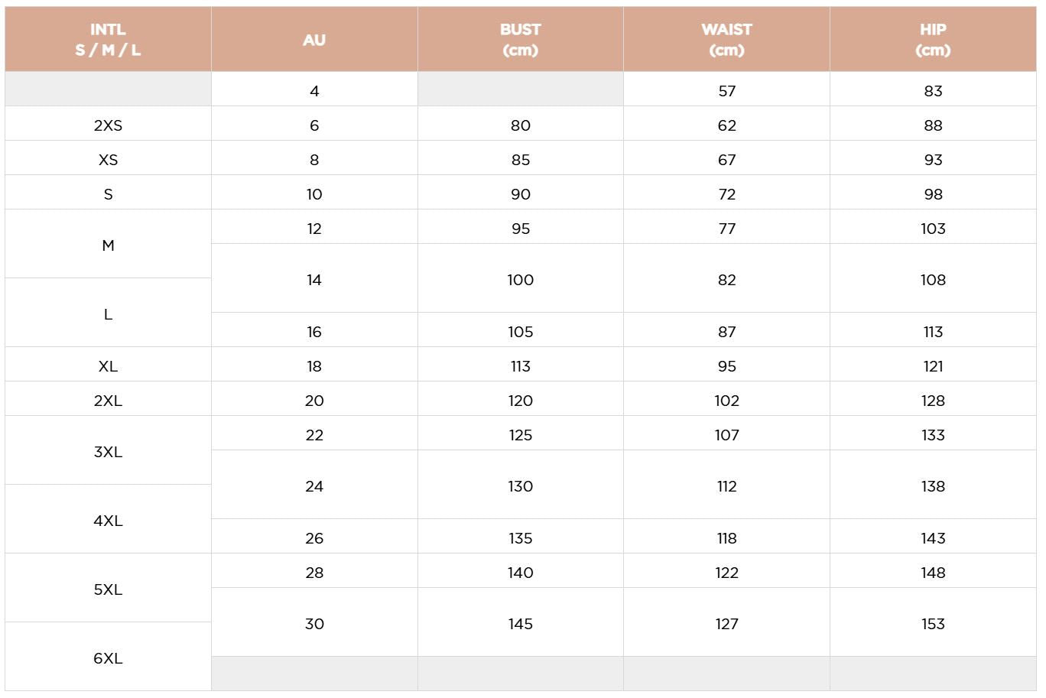
Task: Click the hip value 153 cell
Action: click(x=933, y=624)
